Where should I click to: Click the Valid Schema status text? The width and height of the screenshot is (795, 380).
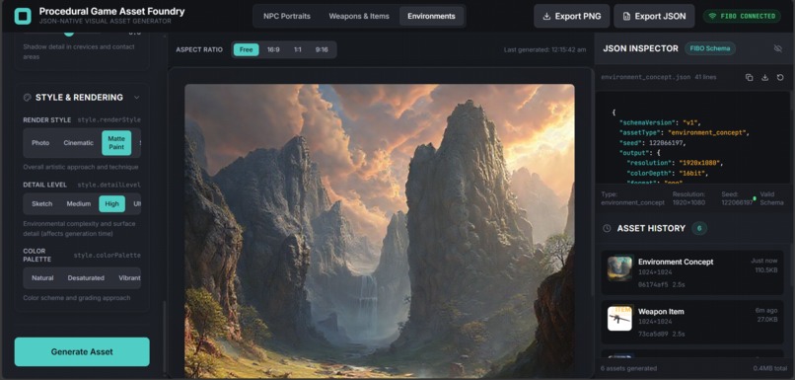pyautogui.click(x=771, y=198)
